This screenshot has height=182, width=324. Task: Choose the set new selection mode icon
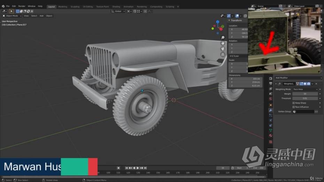click(18, 11)
